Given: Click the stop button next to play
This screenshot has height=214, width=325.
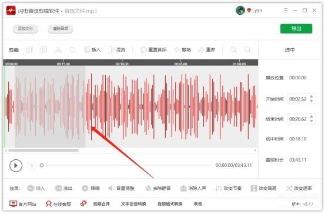Looking at the screenshot, I should tap(32, 165).
